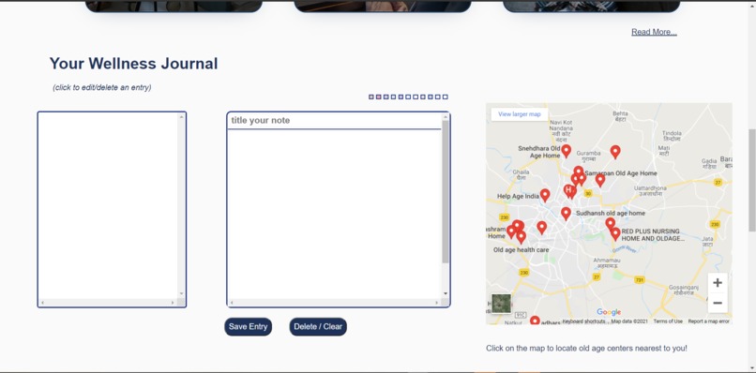Click the Behta place label on map
This screenshot has width=756, height=373.
pos(620,115)
